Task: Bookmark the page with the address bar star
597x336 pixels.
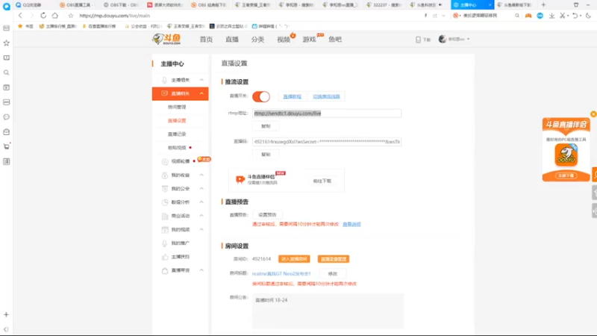Action: (x=71, y=16)
